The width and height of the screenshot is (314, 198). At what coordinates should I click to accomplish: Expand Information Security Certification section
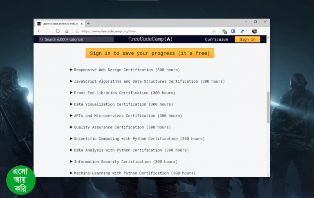pyautogui.click(x=126, y=162)
